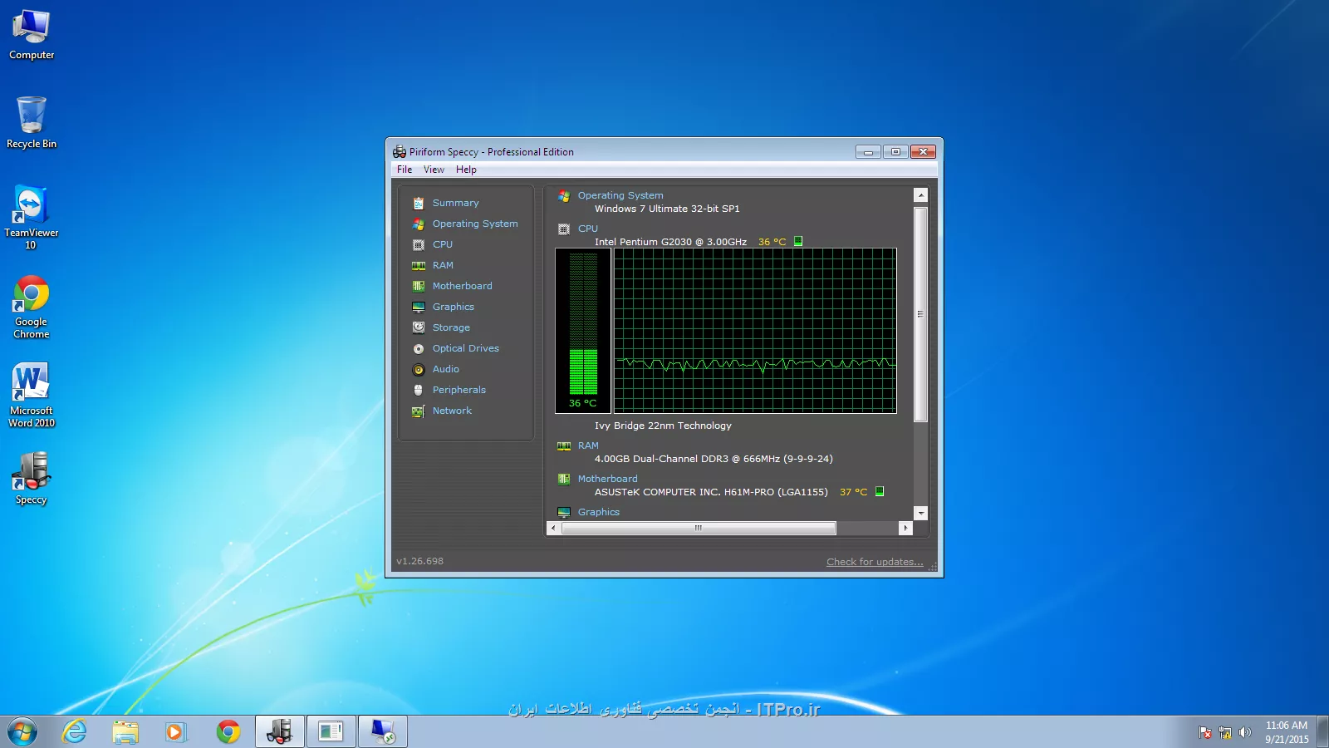Select Operating System label in sidebar
1329x748 pixels.
tap(475, 224)
